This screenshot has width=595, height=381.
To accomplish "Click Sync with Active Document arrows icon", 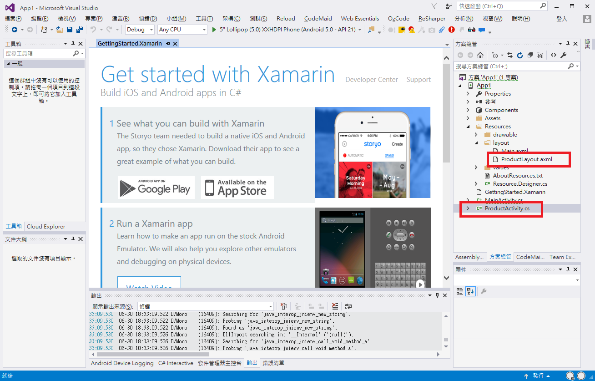I will [x=510, y=55].
